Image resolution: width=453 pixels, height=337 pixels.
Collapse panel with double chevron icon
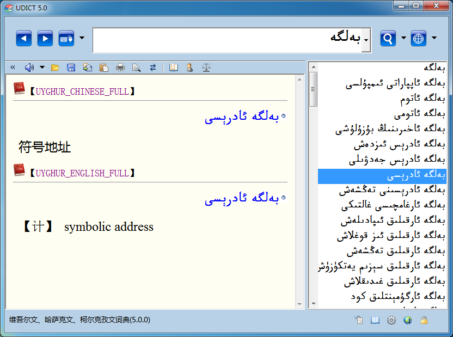pos(13,68)
